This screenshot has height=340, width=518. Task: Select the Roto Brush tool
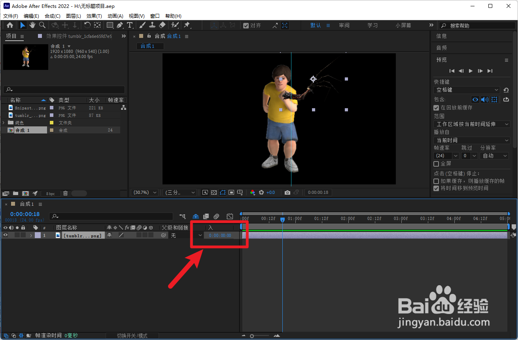click(175, 25)
